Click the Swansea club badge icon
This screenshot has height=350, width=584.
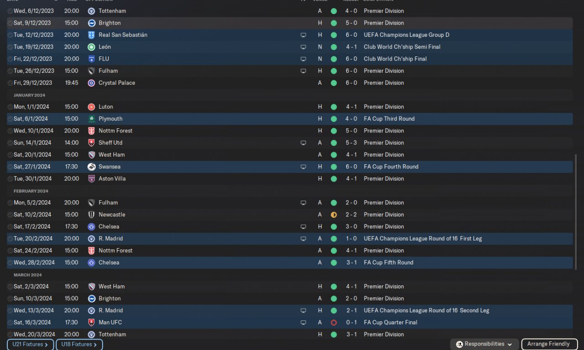[x=91, y=167]
